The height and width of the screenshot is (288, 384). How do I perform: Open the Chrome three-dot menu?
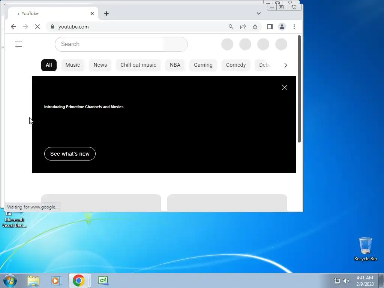click(294, 27)
